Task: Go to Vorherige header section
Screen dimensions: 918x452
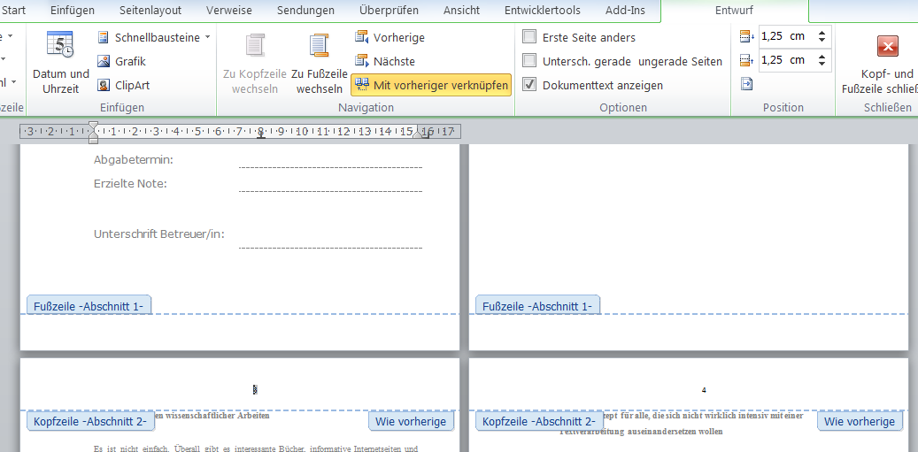Action: point(390,37)
